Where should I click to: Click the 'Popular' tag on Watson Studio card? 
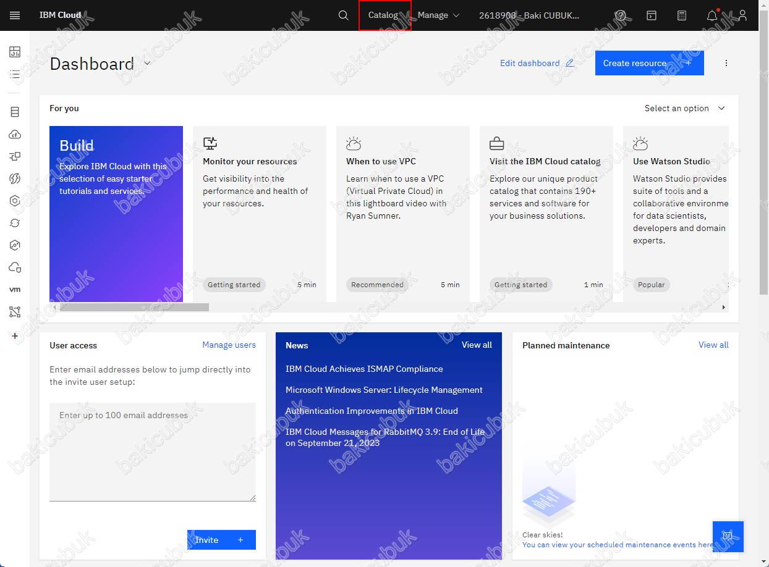point(652,285)
